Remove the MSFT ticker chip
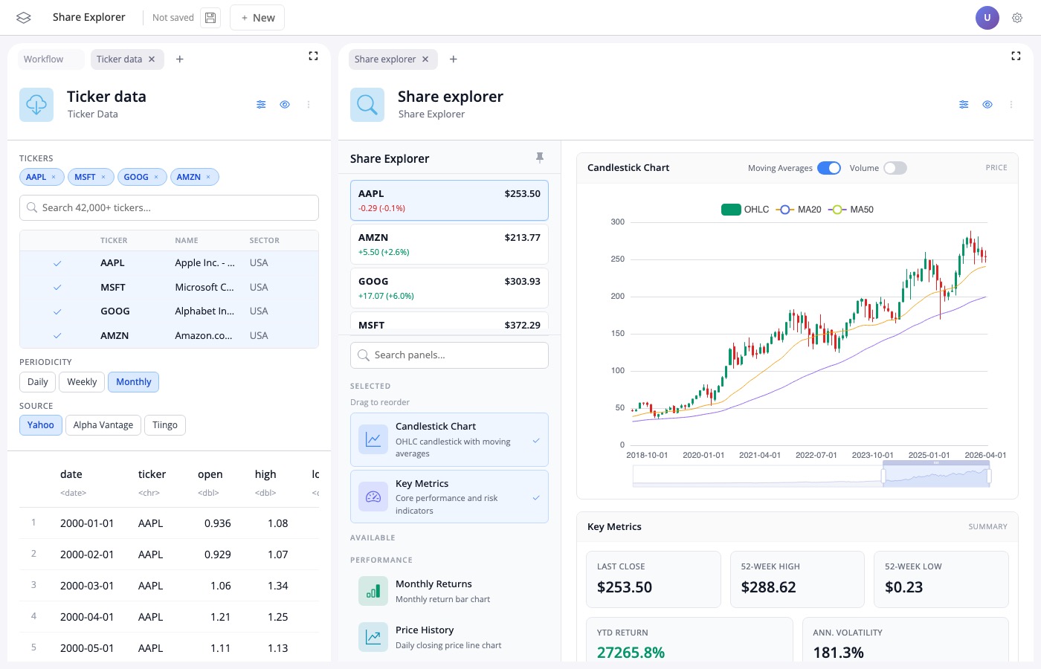This screenshot has width=1041, height=669. 103,177
